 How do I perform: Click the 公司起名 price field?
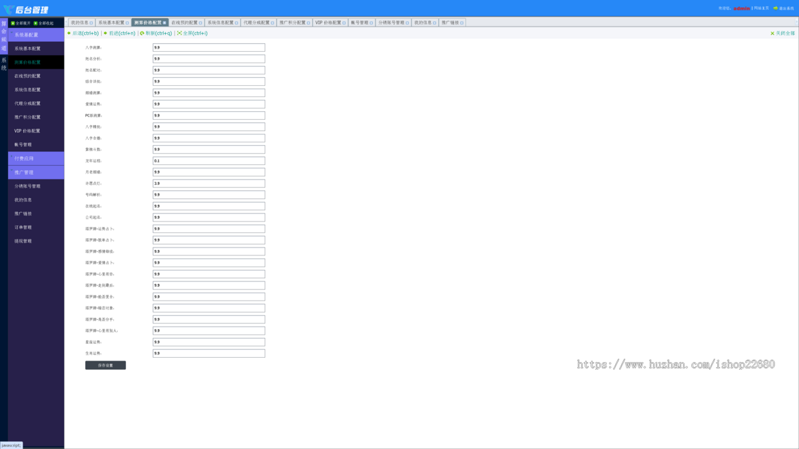tap(208, 218)
